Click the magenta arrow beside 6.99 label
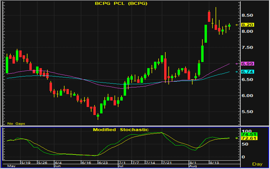270x169 pixels. pos(237,63)
